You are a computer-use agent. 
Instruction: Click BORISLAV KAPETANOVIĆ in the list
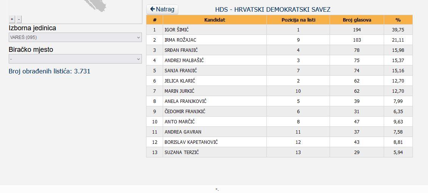[x=191, y=142]
